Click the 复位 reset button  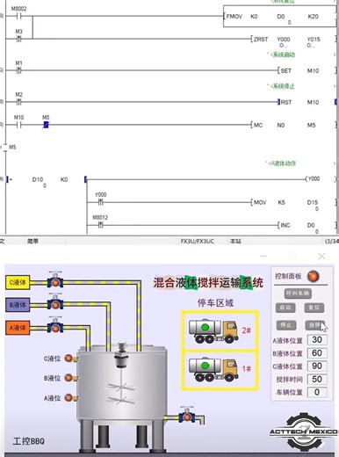click(314, 308)
